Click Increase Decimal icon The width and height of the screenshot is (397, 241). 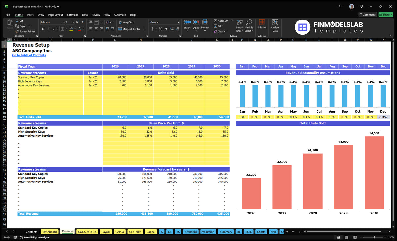coord(172,29)
